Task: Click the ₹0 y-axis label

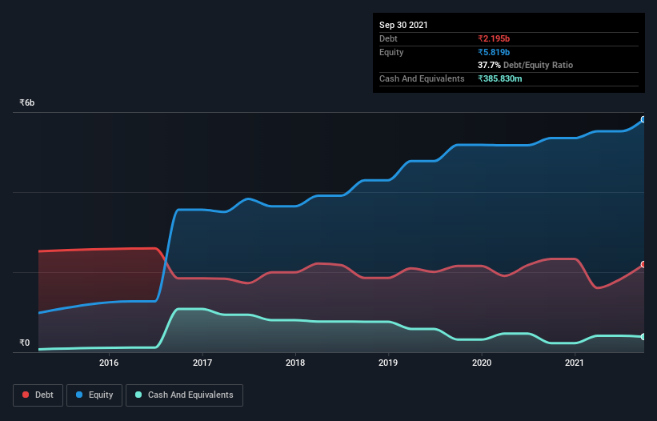Action: (x=25, y=343)
